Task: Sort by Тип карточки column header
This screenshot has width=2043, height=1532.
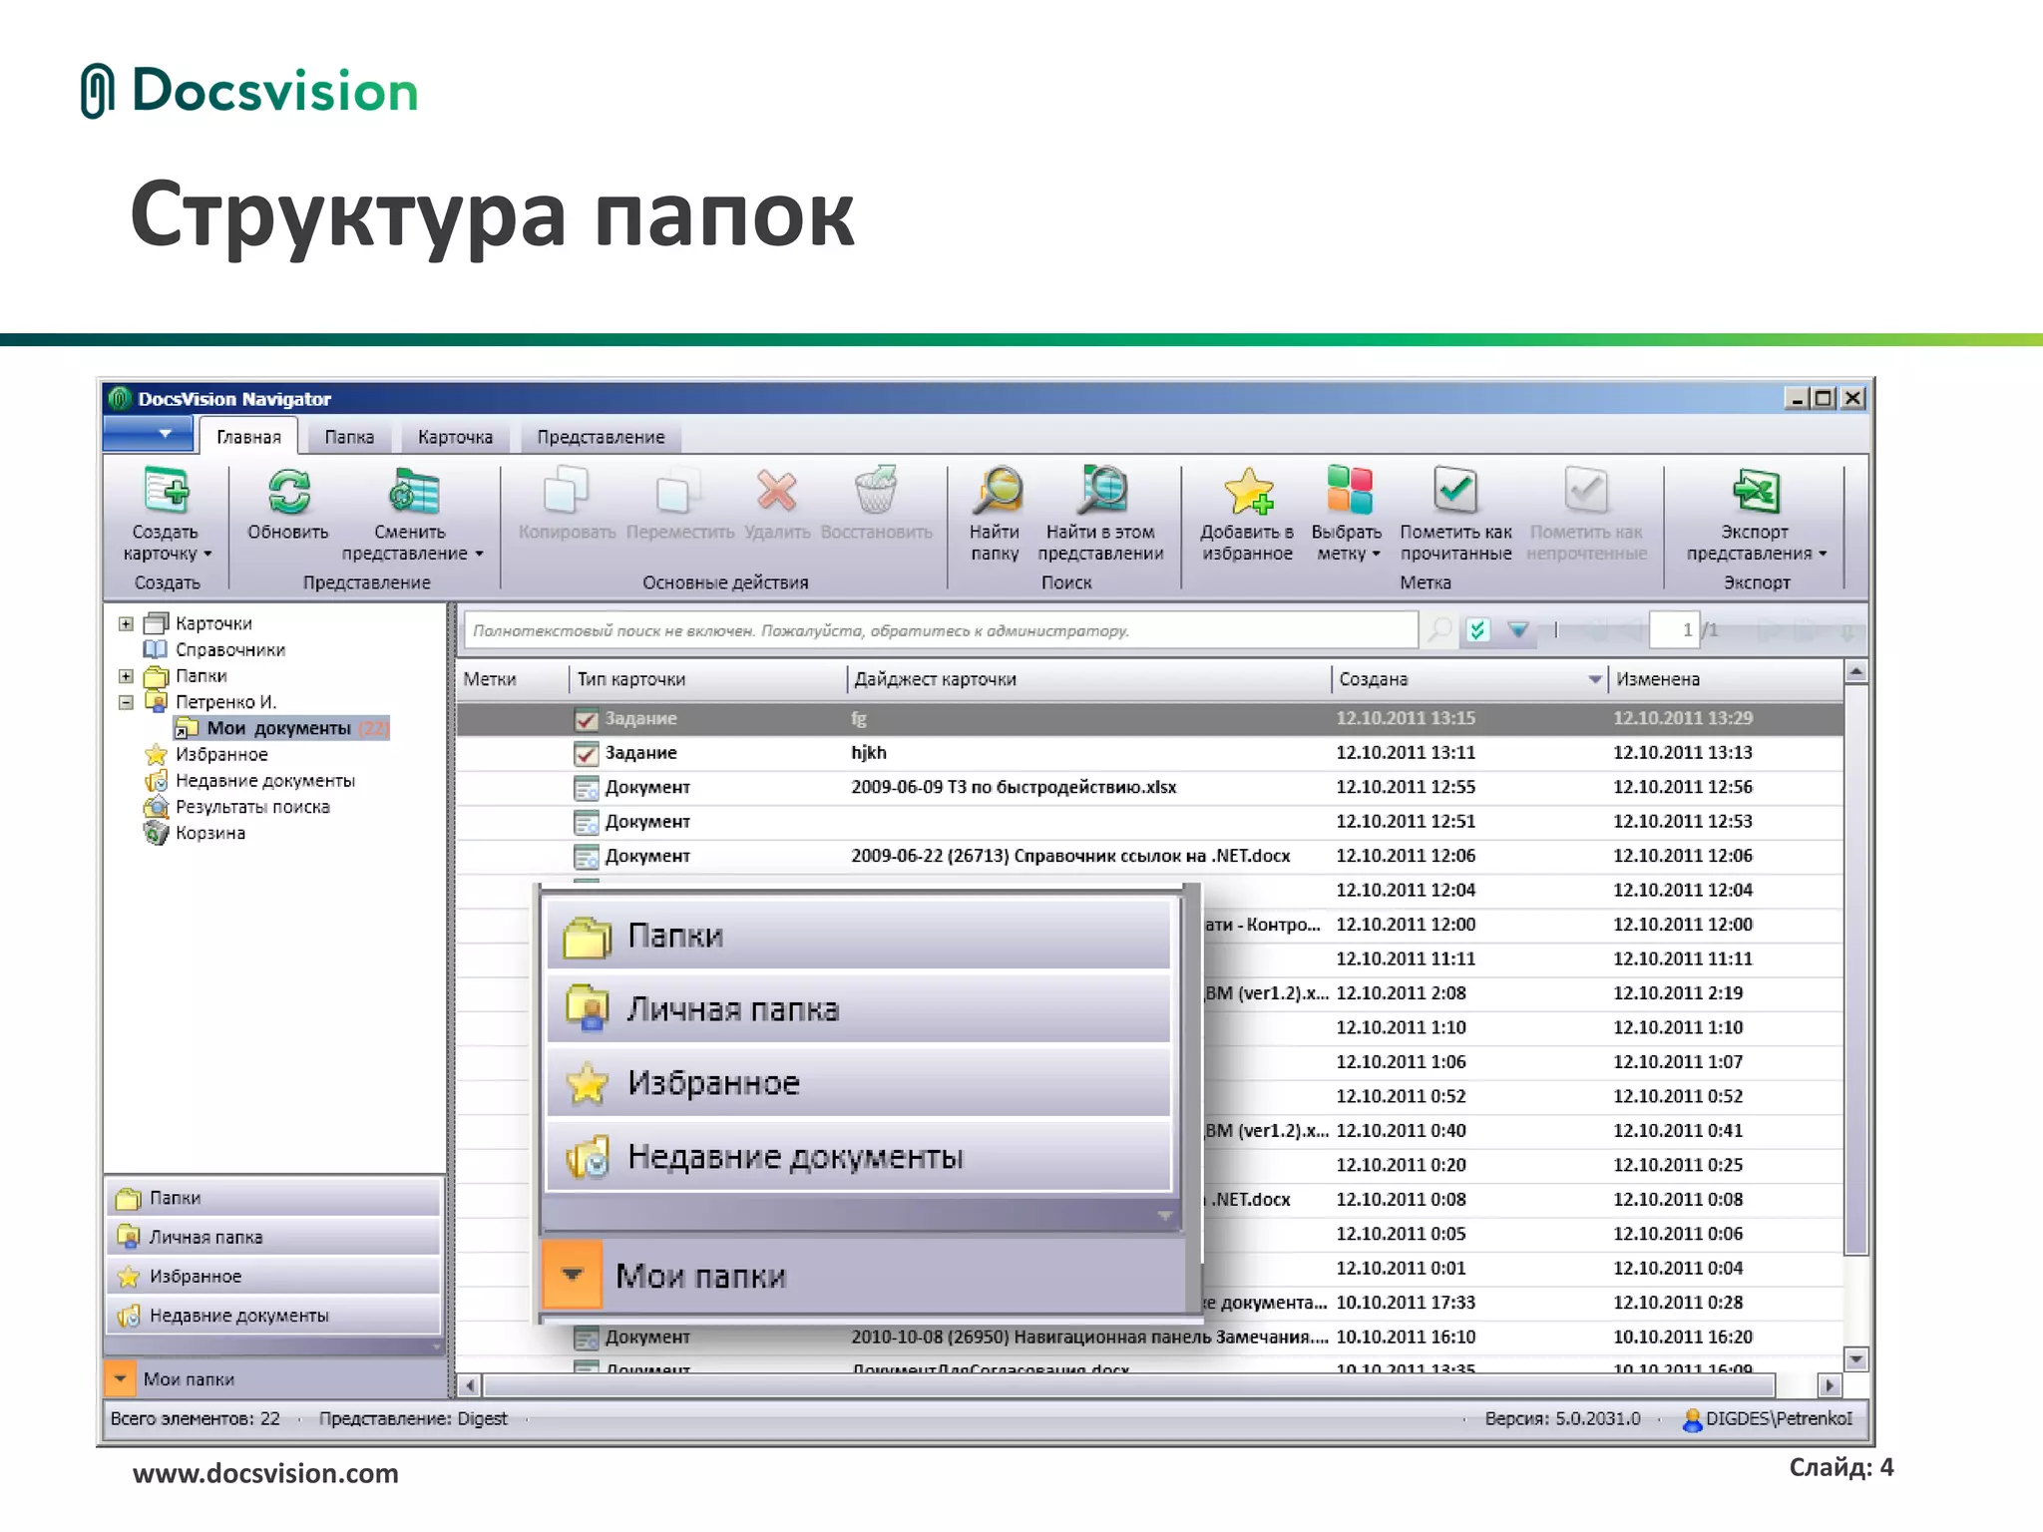Action: 707,679
